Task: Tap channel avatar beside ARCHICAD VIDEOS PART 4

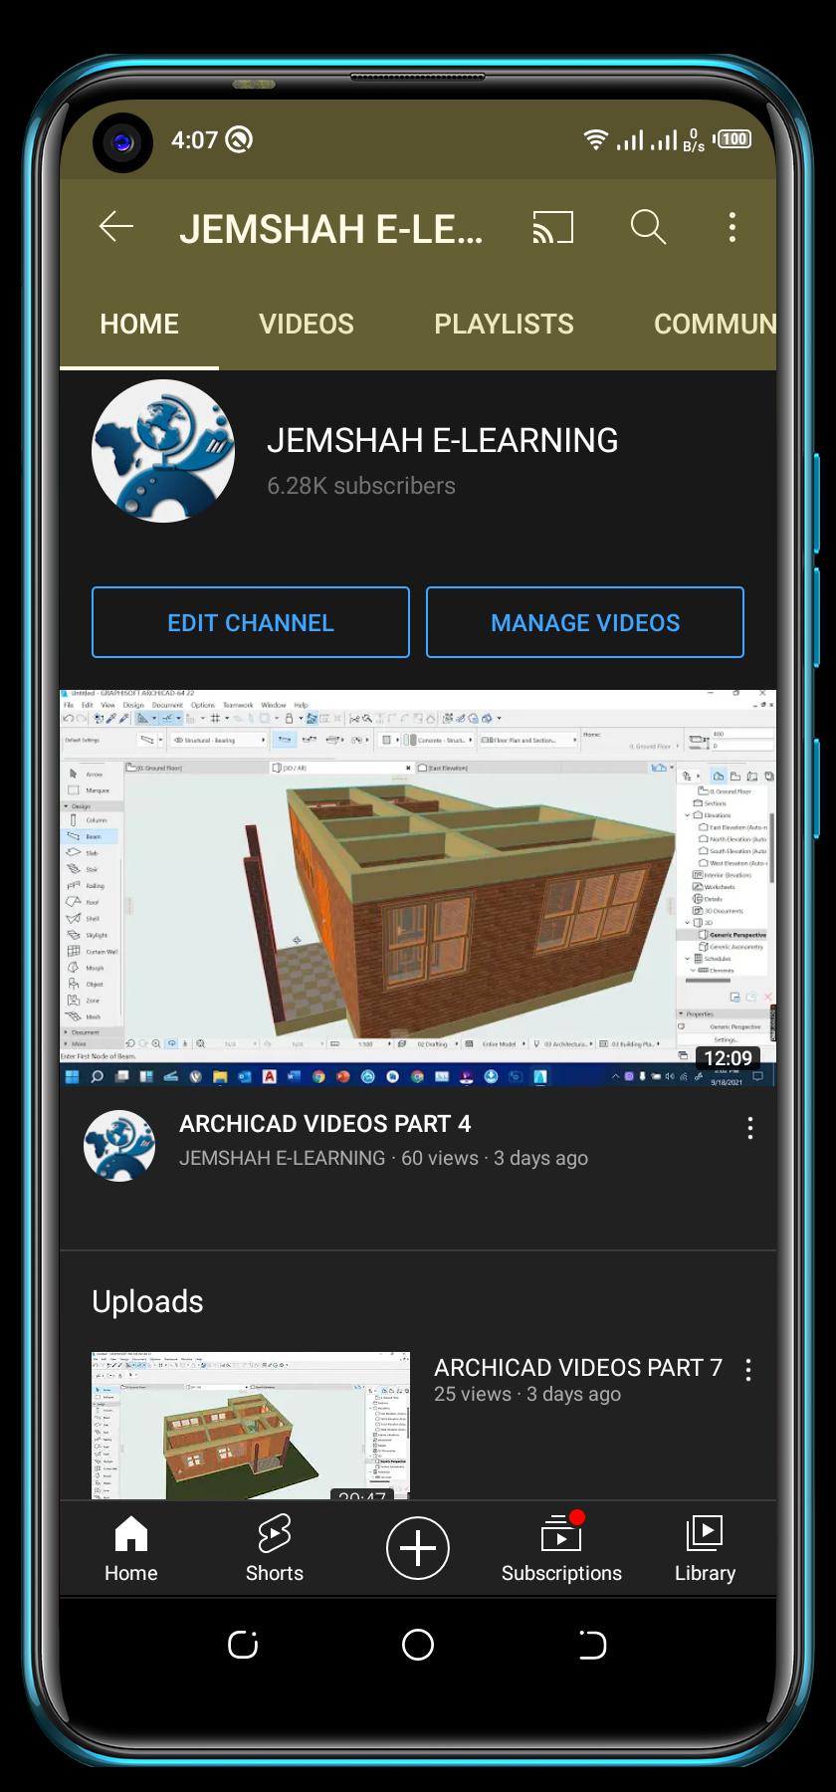Action: pyautogui.click(x=119, y=1146)
